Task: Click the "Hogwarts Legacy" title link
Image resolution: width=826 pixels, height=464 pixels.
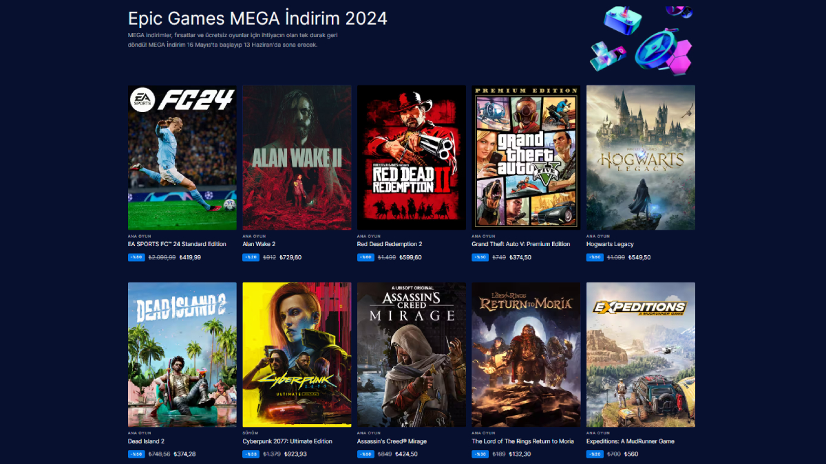Action: (x=610, y=244)
